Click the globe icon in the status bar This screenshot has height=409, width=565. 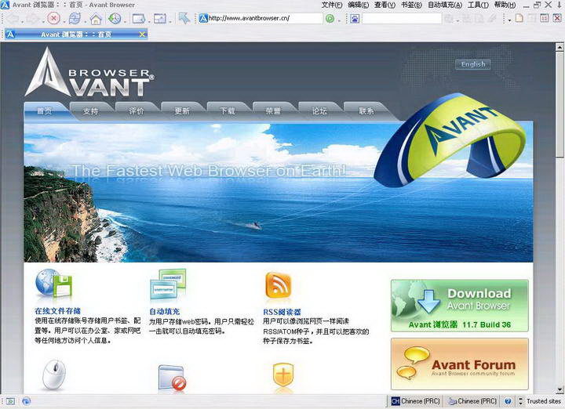[x=26, y=401]
